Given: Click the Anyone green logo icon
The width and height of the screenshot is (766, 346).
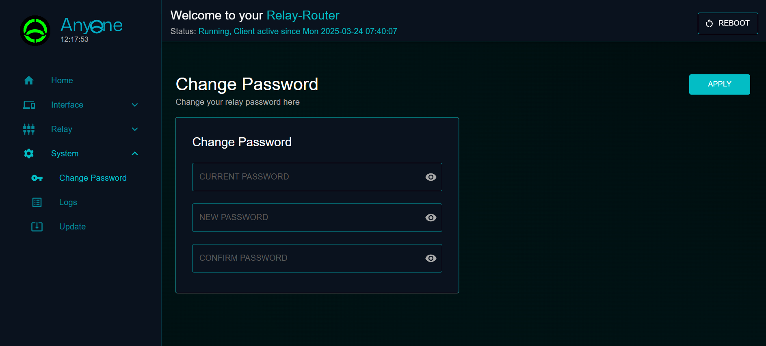Looking at the screenshot, I should 35,30.
